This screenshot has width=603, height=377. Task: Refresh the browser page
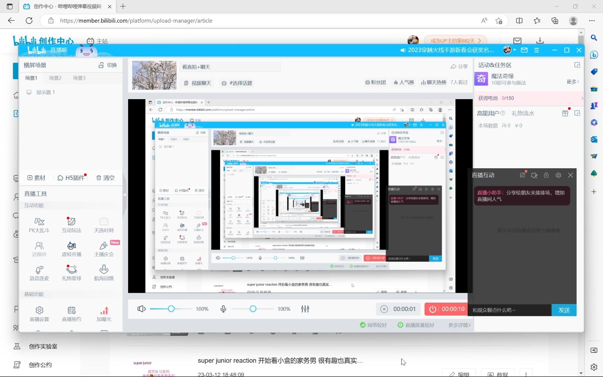[x=29, y=21]
